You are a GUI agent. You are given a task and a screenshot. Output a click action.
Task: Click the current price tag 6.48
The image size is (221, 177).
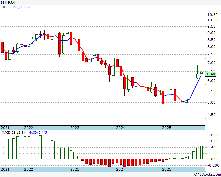[x=211, y=74]
